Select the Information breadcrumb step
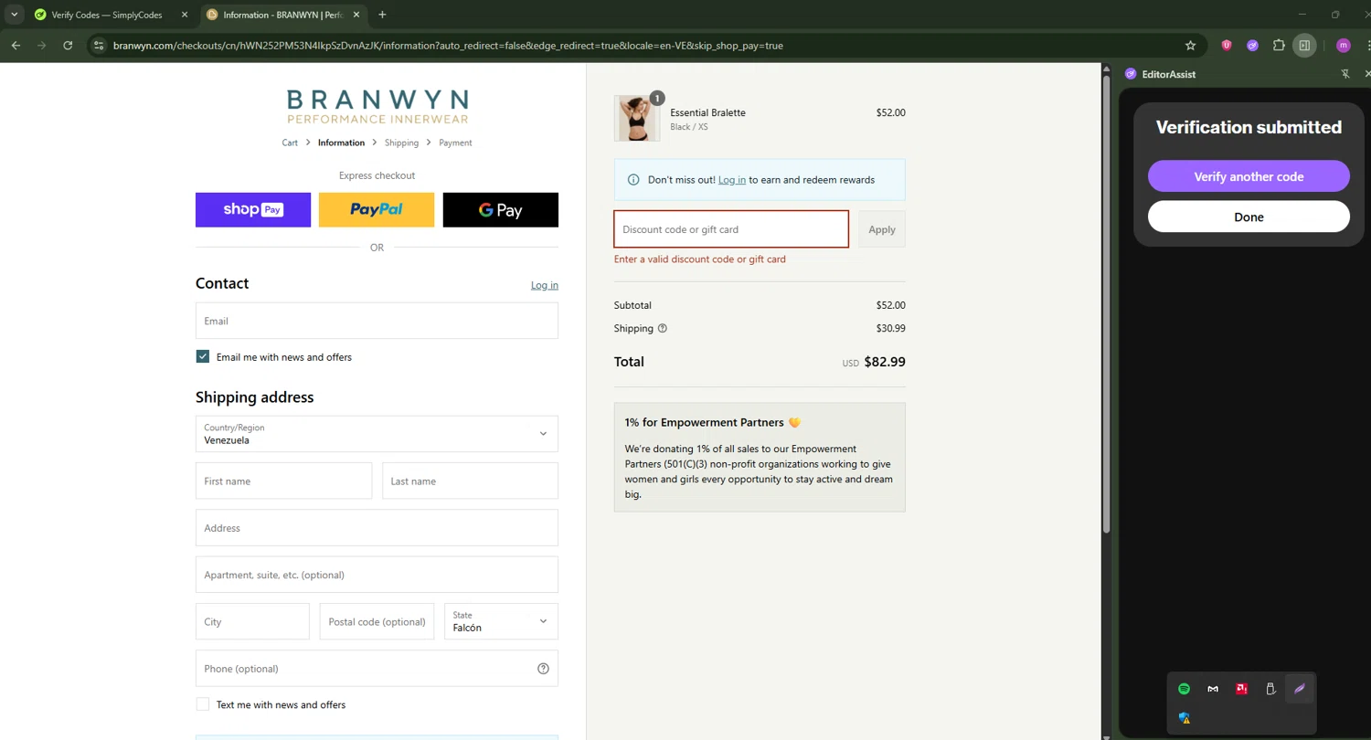Viewport: 1371px width, 740px height. point(341,143)
